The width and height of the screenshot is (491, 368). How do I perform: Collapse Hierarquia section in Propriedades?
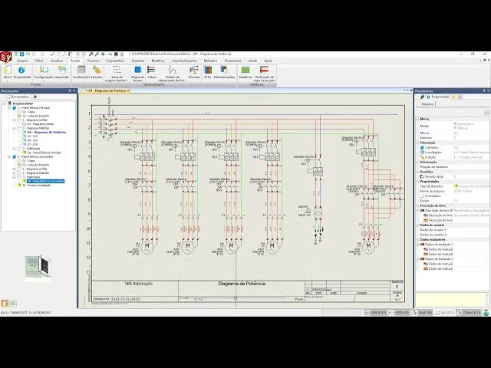[x=417, y=143]
